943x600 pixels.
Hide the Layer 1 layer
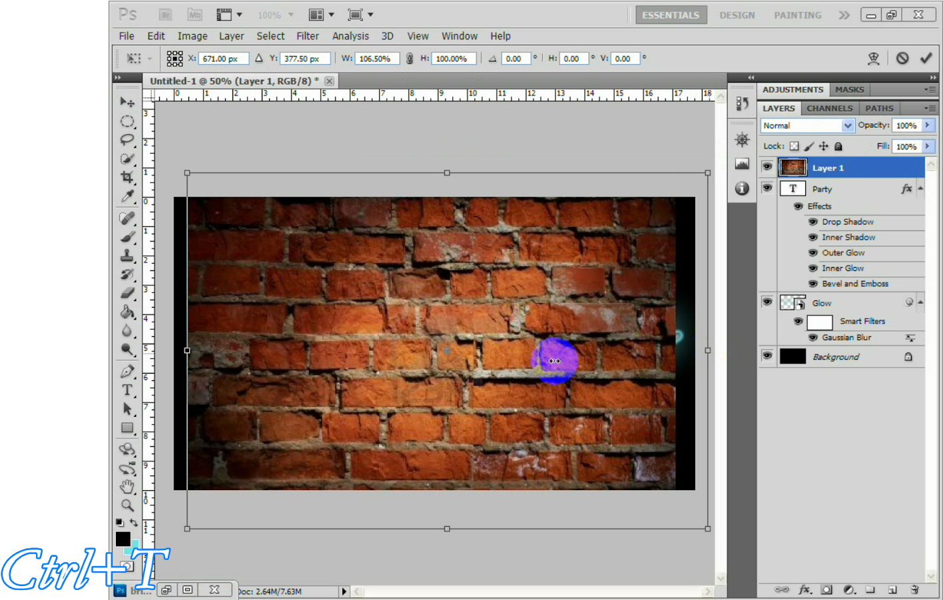coord(767,167)
